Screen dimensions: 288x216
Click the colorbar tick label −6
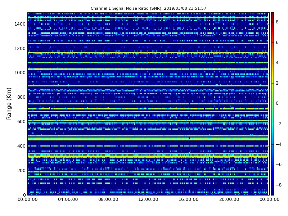point(279,165)
